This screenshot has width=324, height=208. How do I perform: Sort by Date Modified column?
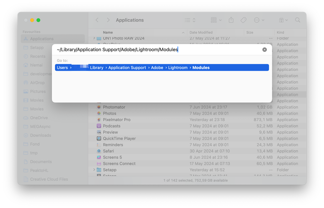point(201,32)
